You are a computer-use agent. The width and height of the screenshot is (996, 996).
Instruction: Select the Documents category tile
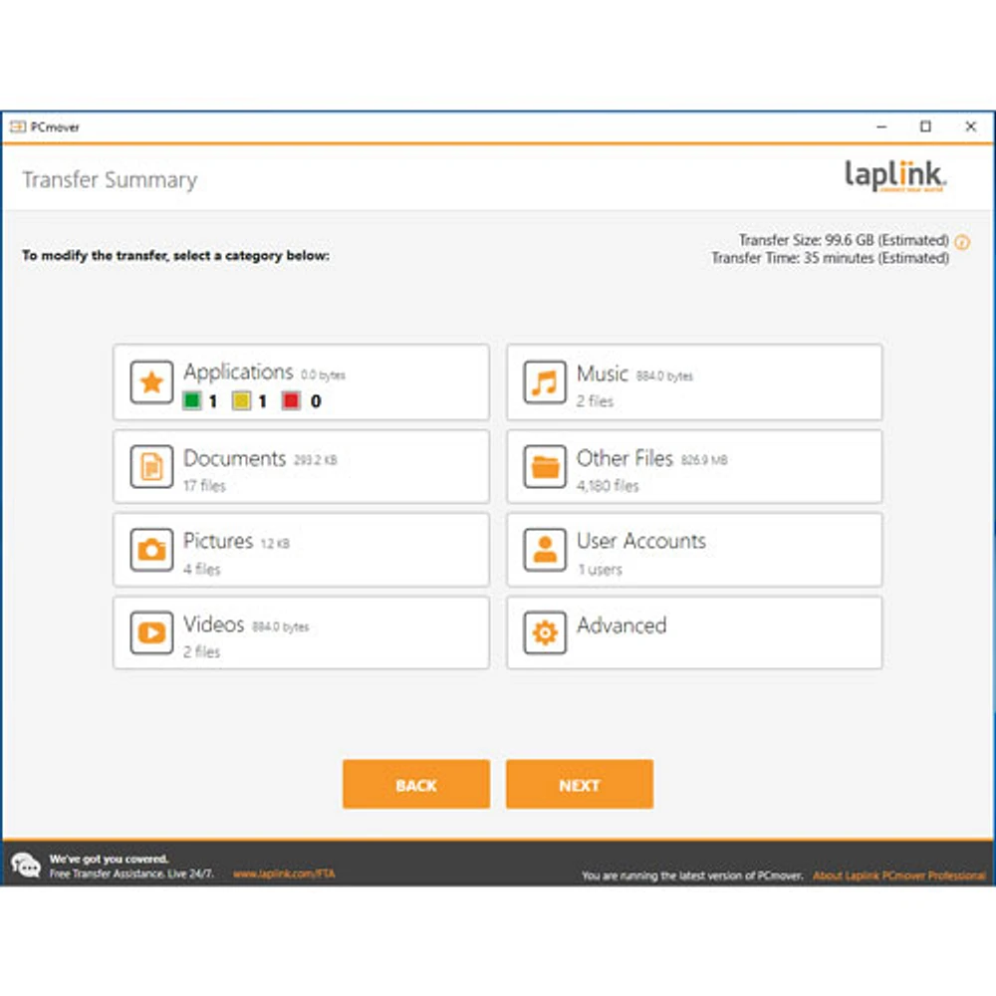pos(301,465)
